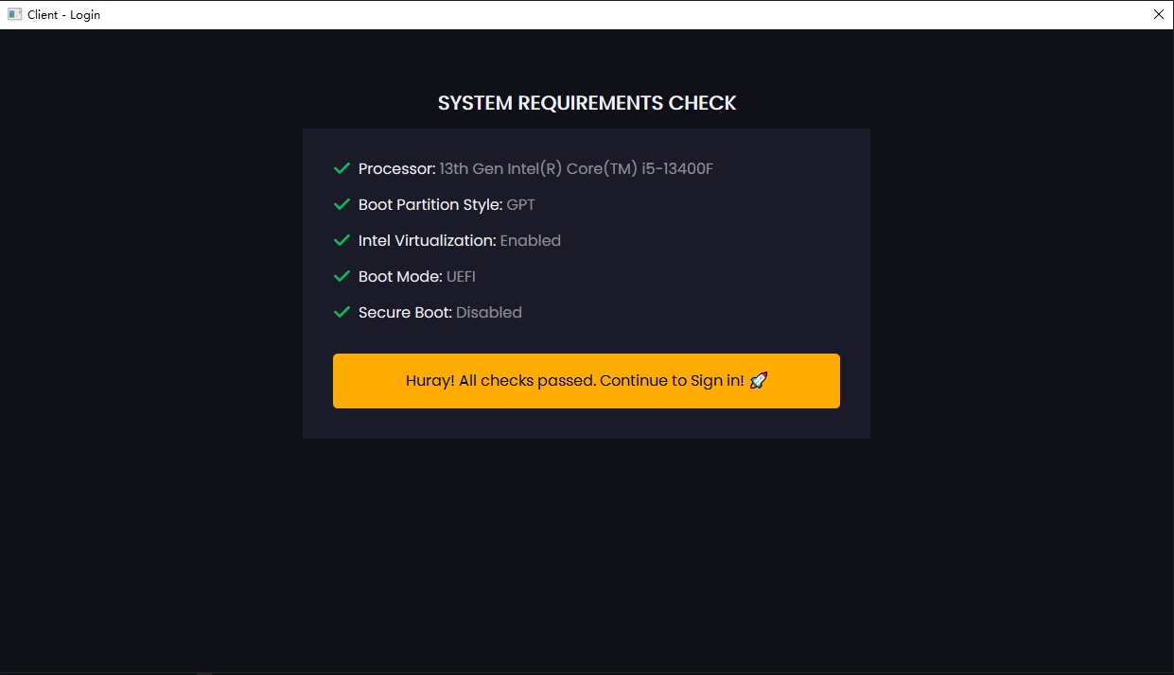Image resolution: width=1174 pixels, height=675 pixels.
Task: Click the Client app icon in title bar
Action: [x=14, y=14]
